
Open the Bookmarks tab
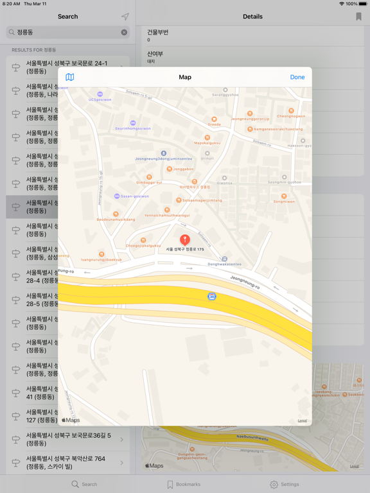tap(184, 484)
